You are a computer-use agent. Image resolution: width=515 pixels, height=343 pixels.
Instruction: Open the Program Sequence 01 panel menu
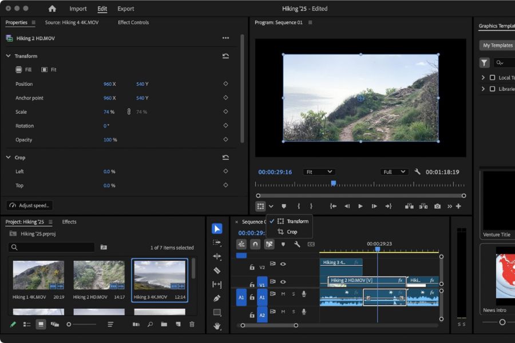point(310,22)
